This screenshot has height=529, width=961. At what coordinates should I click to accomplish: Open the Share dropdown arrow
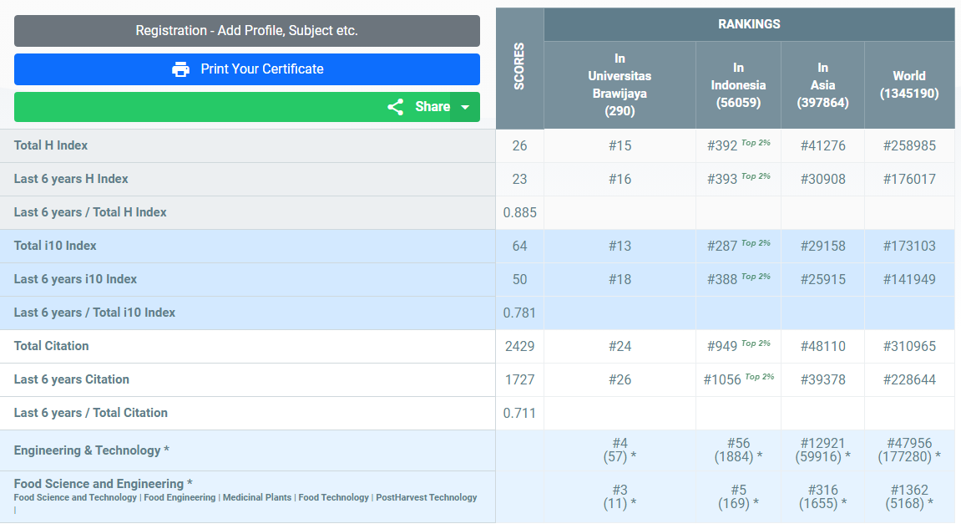pyautogui.click(x=465, y=107)
